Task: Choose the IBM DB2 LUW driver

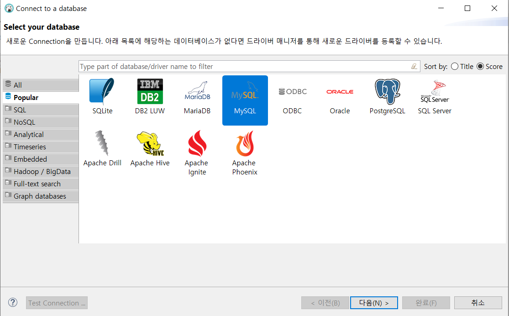Action: [150, 92]
